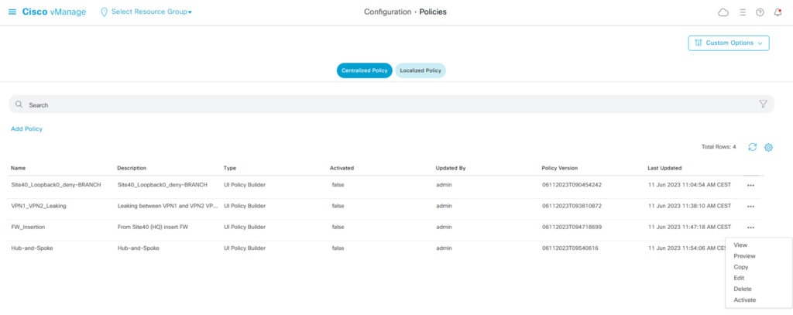
Task: Open the hamburger navigation menu
Action: click(x=12, y=12)
